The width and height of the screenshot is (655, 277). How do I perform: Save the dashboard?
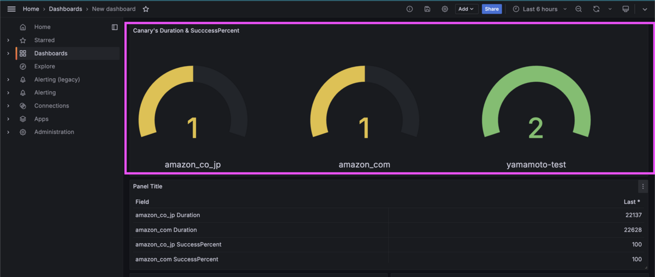click(427, 9)
